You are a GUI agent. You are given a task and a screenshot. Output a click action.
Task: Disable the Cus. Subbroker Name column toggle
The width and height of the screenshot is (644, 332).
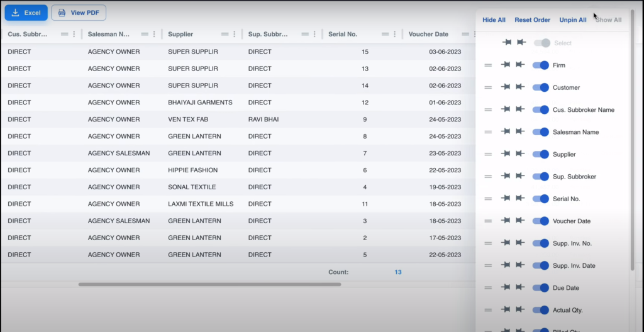pos(541,109)
